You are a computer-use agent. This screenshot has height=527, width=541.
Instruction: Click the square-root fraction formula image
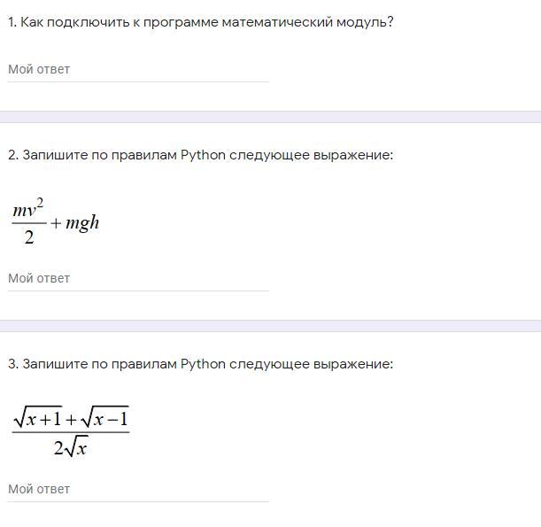pyautogui.click(x=71, y=432)
